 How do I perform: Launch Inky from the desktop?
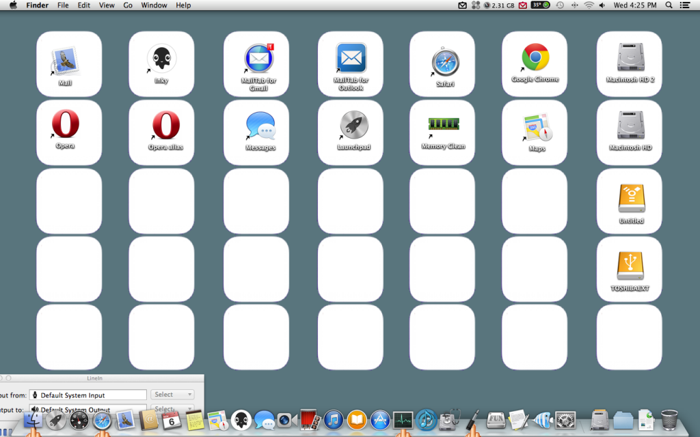coord(161,59)
